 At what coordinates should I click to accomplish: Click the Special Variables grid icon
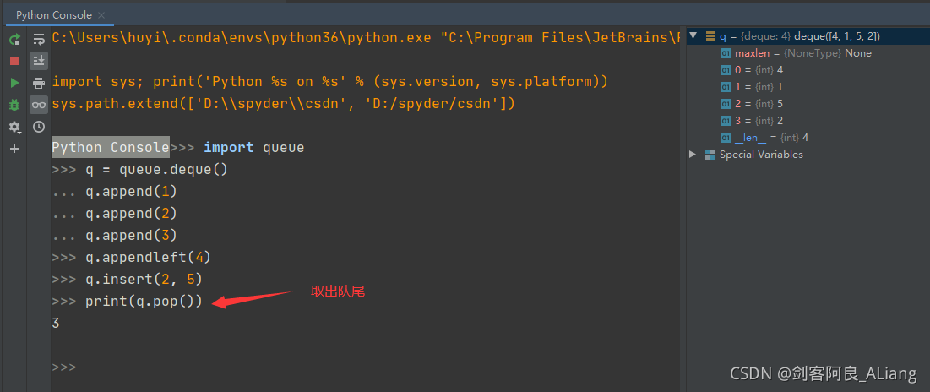(x=710, y=155)
